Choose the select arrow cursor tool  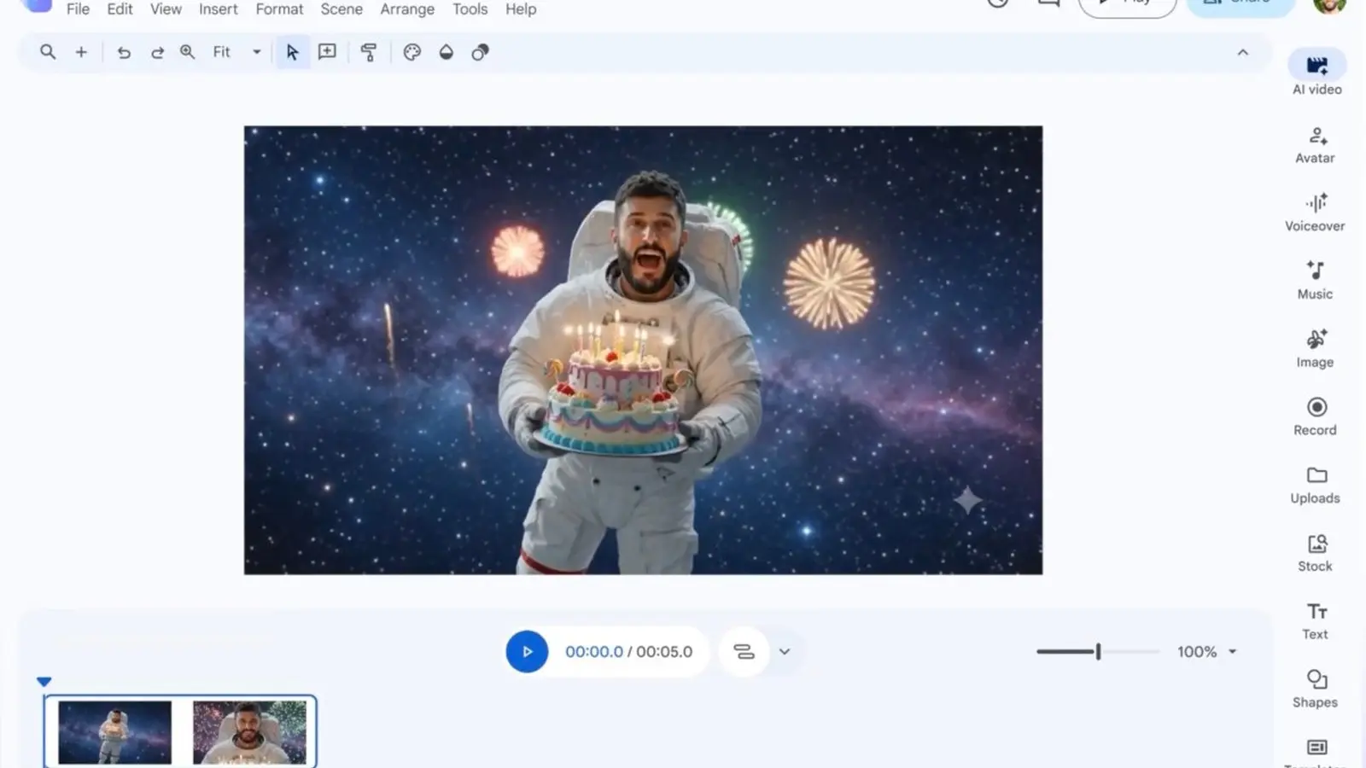pyautogui.click(x=292, y=52)
